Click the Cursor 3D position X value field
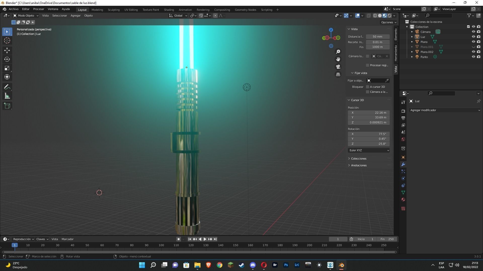This screenshot has width=483, height=271. pyautogui.click(x=369, y=113)
